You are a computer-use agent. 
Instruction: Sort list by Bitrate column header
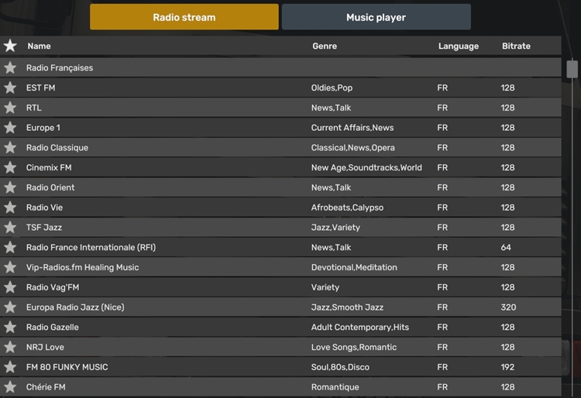coord(516,46)
